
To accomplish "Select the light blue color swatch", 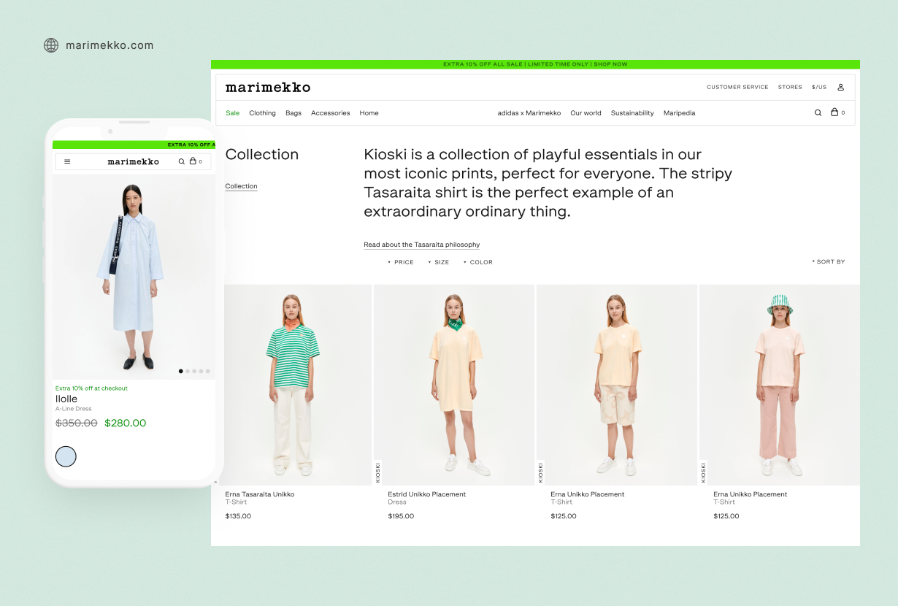I will (66, 456).
